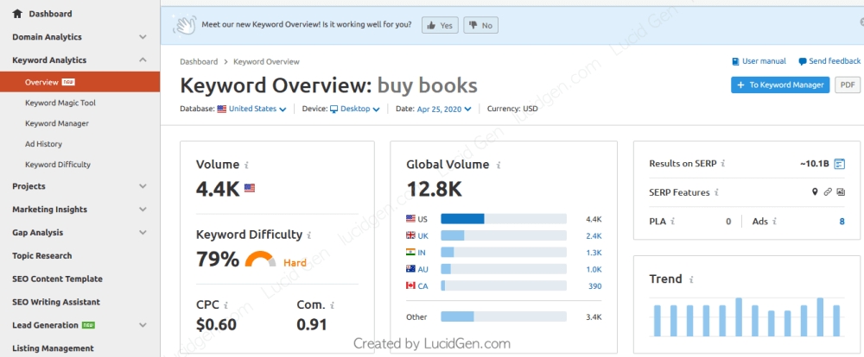Click the info icon next to Global Volume
Screen dimensions: 864x357
tap(496, 165)
